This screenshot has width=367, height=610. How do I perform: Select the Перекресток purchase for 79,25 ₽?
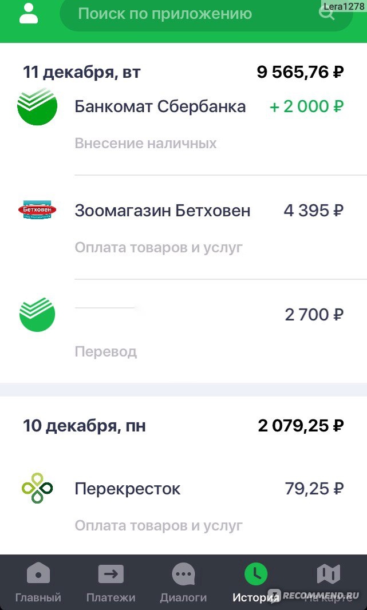(183, 504)
